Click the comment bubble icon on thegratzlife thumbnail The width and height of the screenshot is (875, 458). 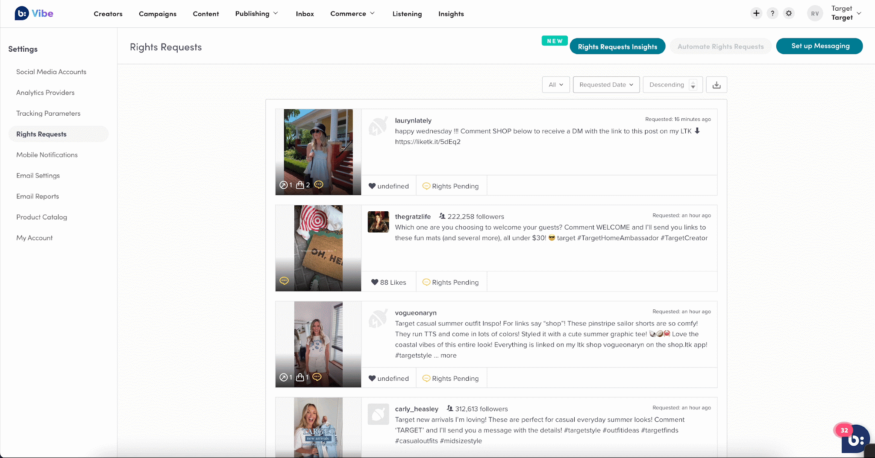[284, 280]
